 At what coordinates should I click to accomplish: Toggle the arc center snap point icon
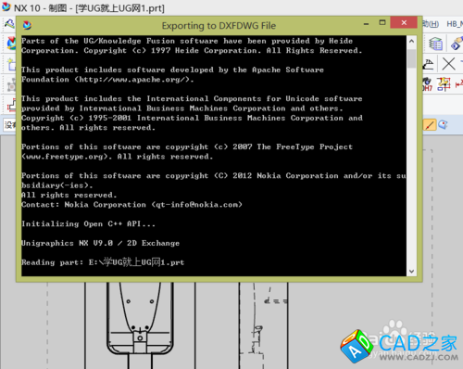[x=444, y=124]
